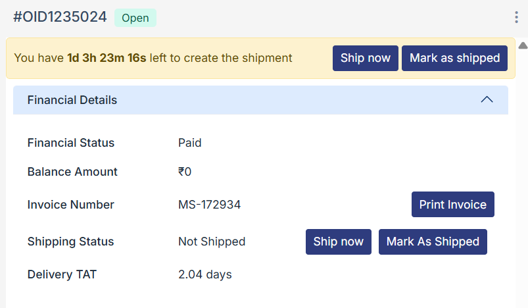Click the Balance Amount label
The image size is (528, 308).
(72, 172)
